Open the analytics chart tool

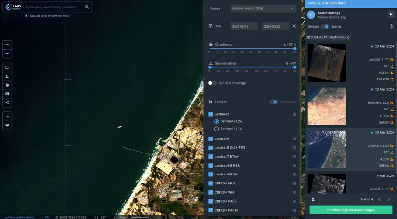click(7, 116)
